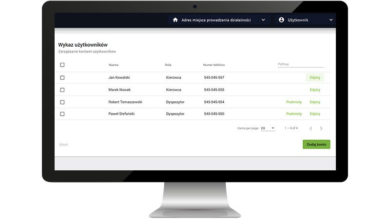Viewport: 390px width, 219px height.
Task: Sort by the Nazwa column header
Action: pyautogui.click(x=114, y=65)
